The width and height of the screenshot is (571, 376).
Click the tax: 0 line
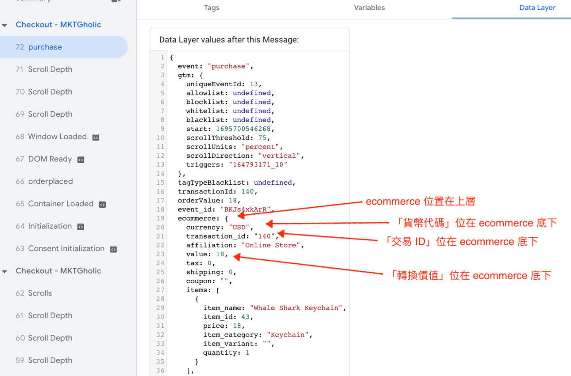click(x=201, y=263)
